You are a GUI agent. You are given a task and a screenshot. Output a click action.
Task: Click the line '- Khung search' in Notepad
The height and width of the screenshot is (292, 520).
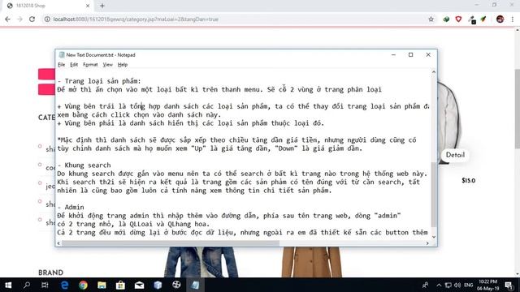(x=84, y=165)
